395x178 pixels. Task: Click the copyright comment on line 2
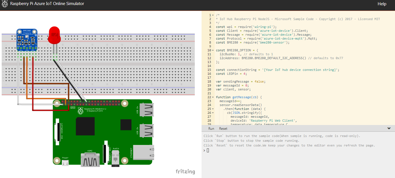[x=298, y=19]
